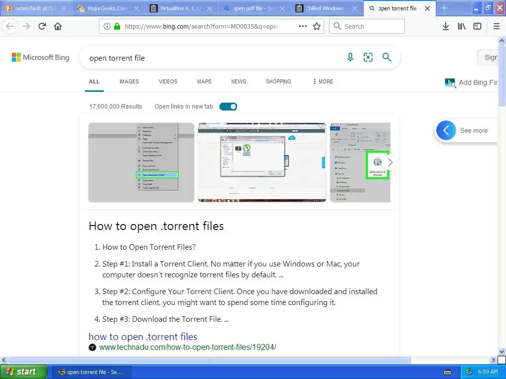
Task: Switch to the SHOPPING tab
Action: [x=279, y=81]
